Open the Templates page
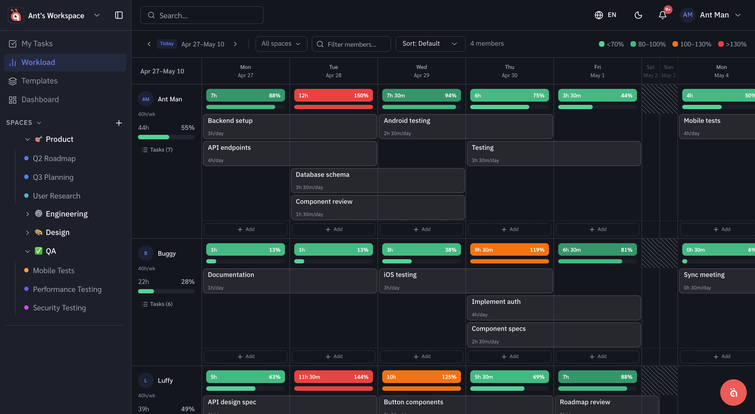This screenshot has height=414, width=755. (x=65, y=81)
